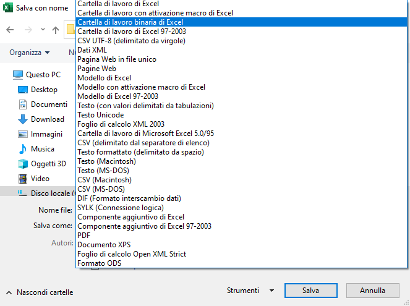Click the Immagini picture icon
The height and width of the screenshot is (306, 410).
[x=23, y=134]
